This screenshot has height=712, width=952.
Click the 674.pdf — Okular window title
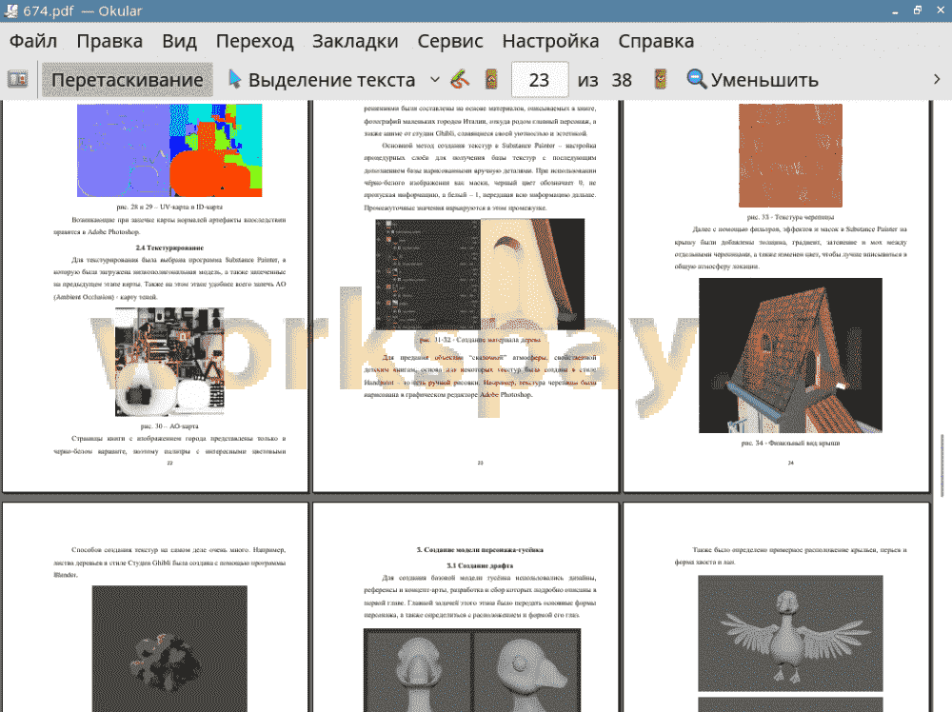[x=83, y=10]
